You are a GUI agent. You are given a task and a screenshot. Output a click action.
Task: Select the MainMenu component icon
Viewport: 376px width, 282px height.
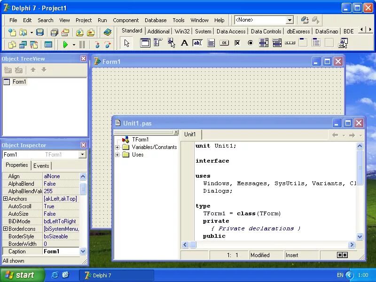click(x=158, y=43)
